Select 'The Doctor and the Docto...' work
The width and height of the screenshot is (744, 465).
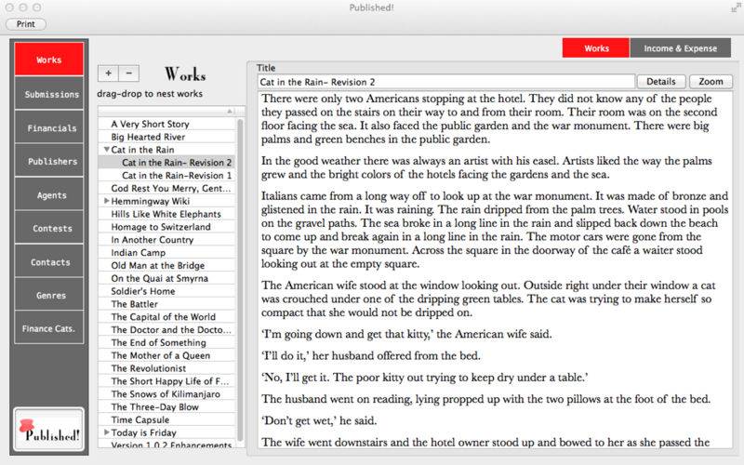click(166, 329)
